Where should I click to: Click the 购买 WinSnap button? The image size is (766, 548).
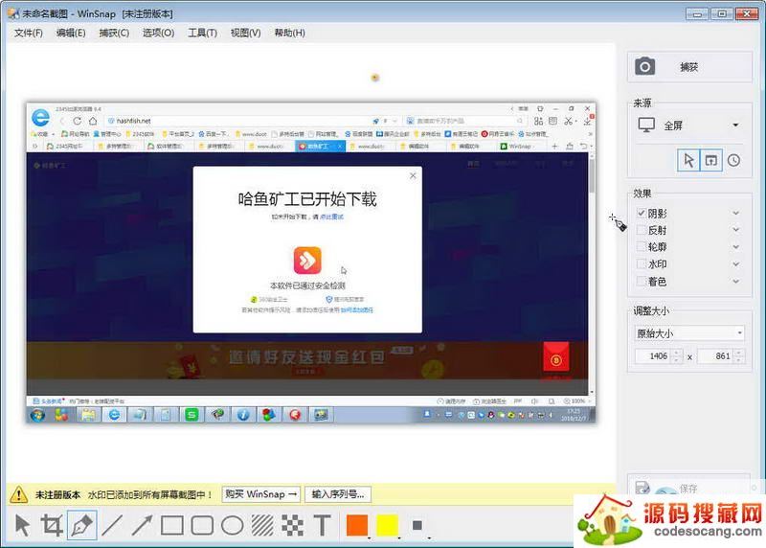tap(261, 494)
